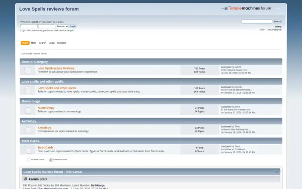Open the Love spells and other spells board link
Screen dimensions: 302x189
click(57, 88)
